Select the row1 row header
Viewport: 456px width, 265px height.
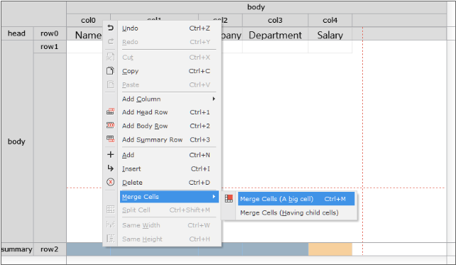coord(50,47)
